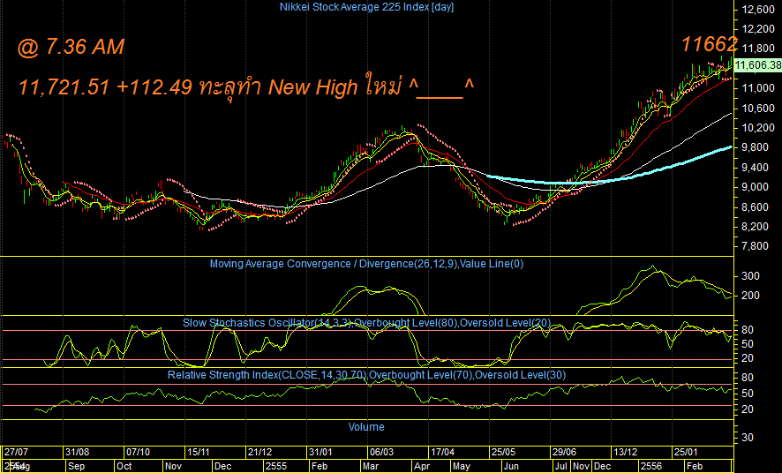Click the 17/04 date marker
Image resolution: width=782 pixels, height=473 pixels.
442,452
